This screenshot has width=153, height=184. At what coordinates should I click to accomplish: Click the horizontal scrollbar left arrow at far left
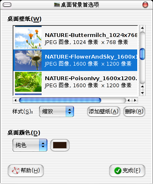(15, 100)
